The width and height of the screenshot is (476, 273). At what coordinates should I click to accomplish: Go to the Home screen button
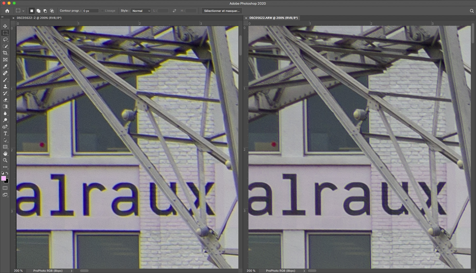pos(7,11)
